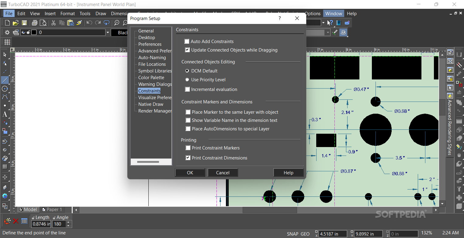Select the Text tool letter A
This screenshot has width=464, height=238.
tap(5, 114)
